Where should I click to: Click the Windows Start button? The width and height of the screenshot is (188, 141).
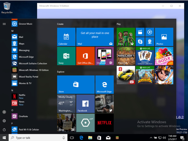pyautogui.click(x=4, y=138)
